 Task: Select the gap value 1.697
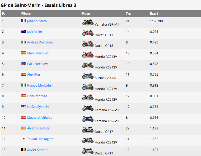[154, 150]
